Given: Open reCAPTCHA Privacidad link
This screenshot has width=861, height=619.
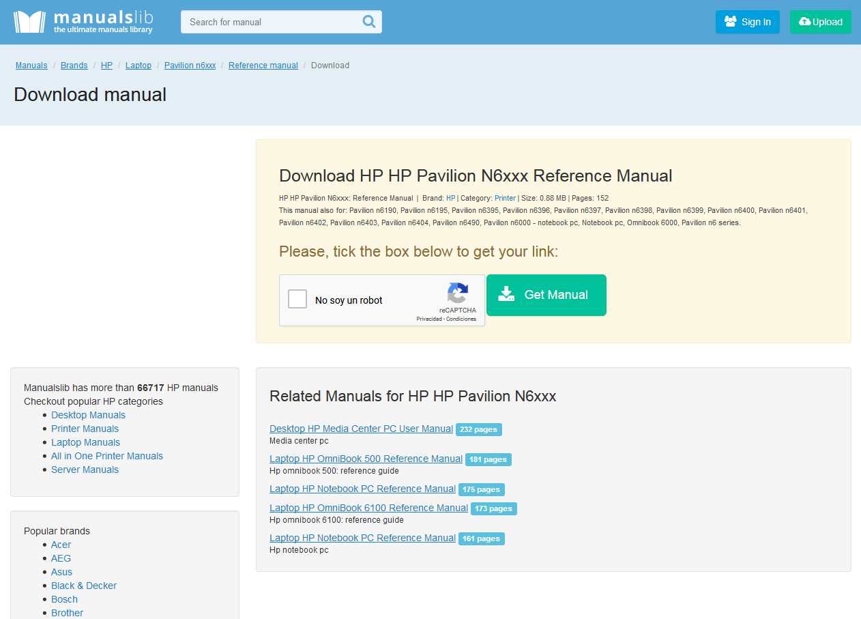Looking at the screenshot, I should pyautogui.click(x=429, y=319).
